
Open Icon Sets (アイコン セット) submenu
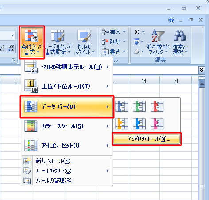pyautogui.click(x=67, y=146)
